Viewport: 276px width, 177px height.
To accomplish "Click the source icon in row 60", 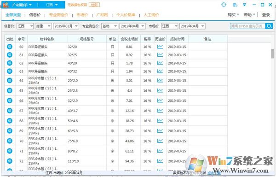I will pos(10,47).
